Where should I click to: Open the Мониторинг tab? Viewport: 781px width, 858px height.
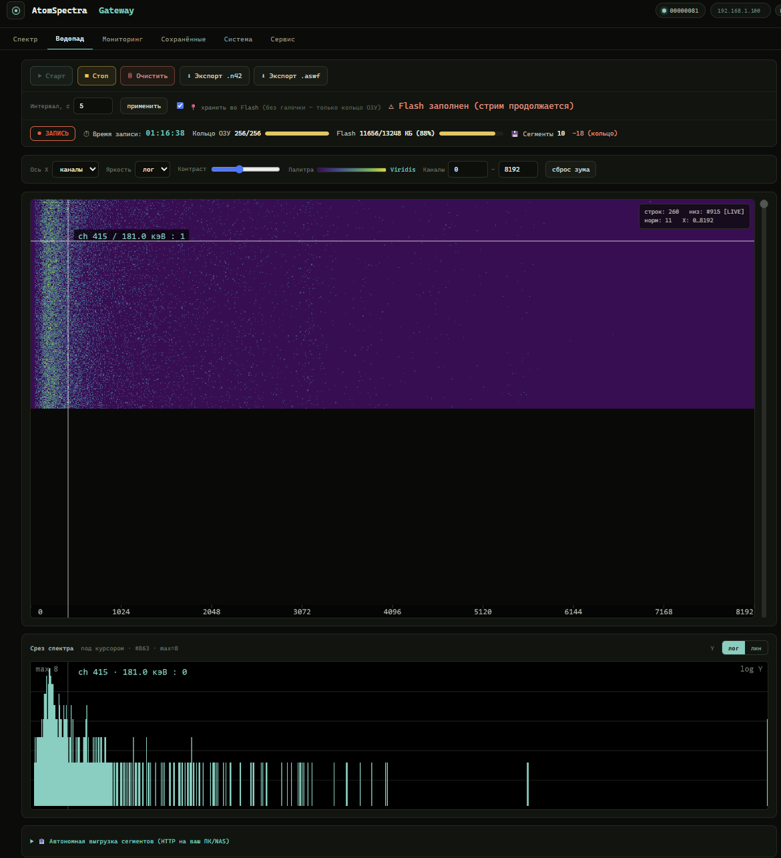click(123, 39)
